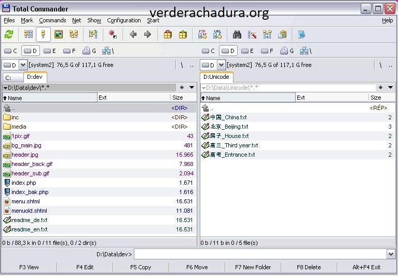The width and height of the screenshot is (398, 276).
Task: Open network neighborhood in right drive bar
Action: (306, 51)
